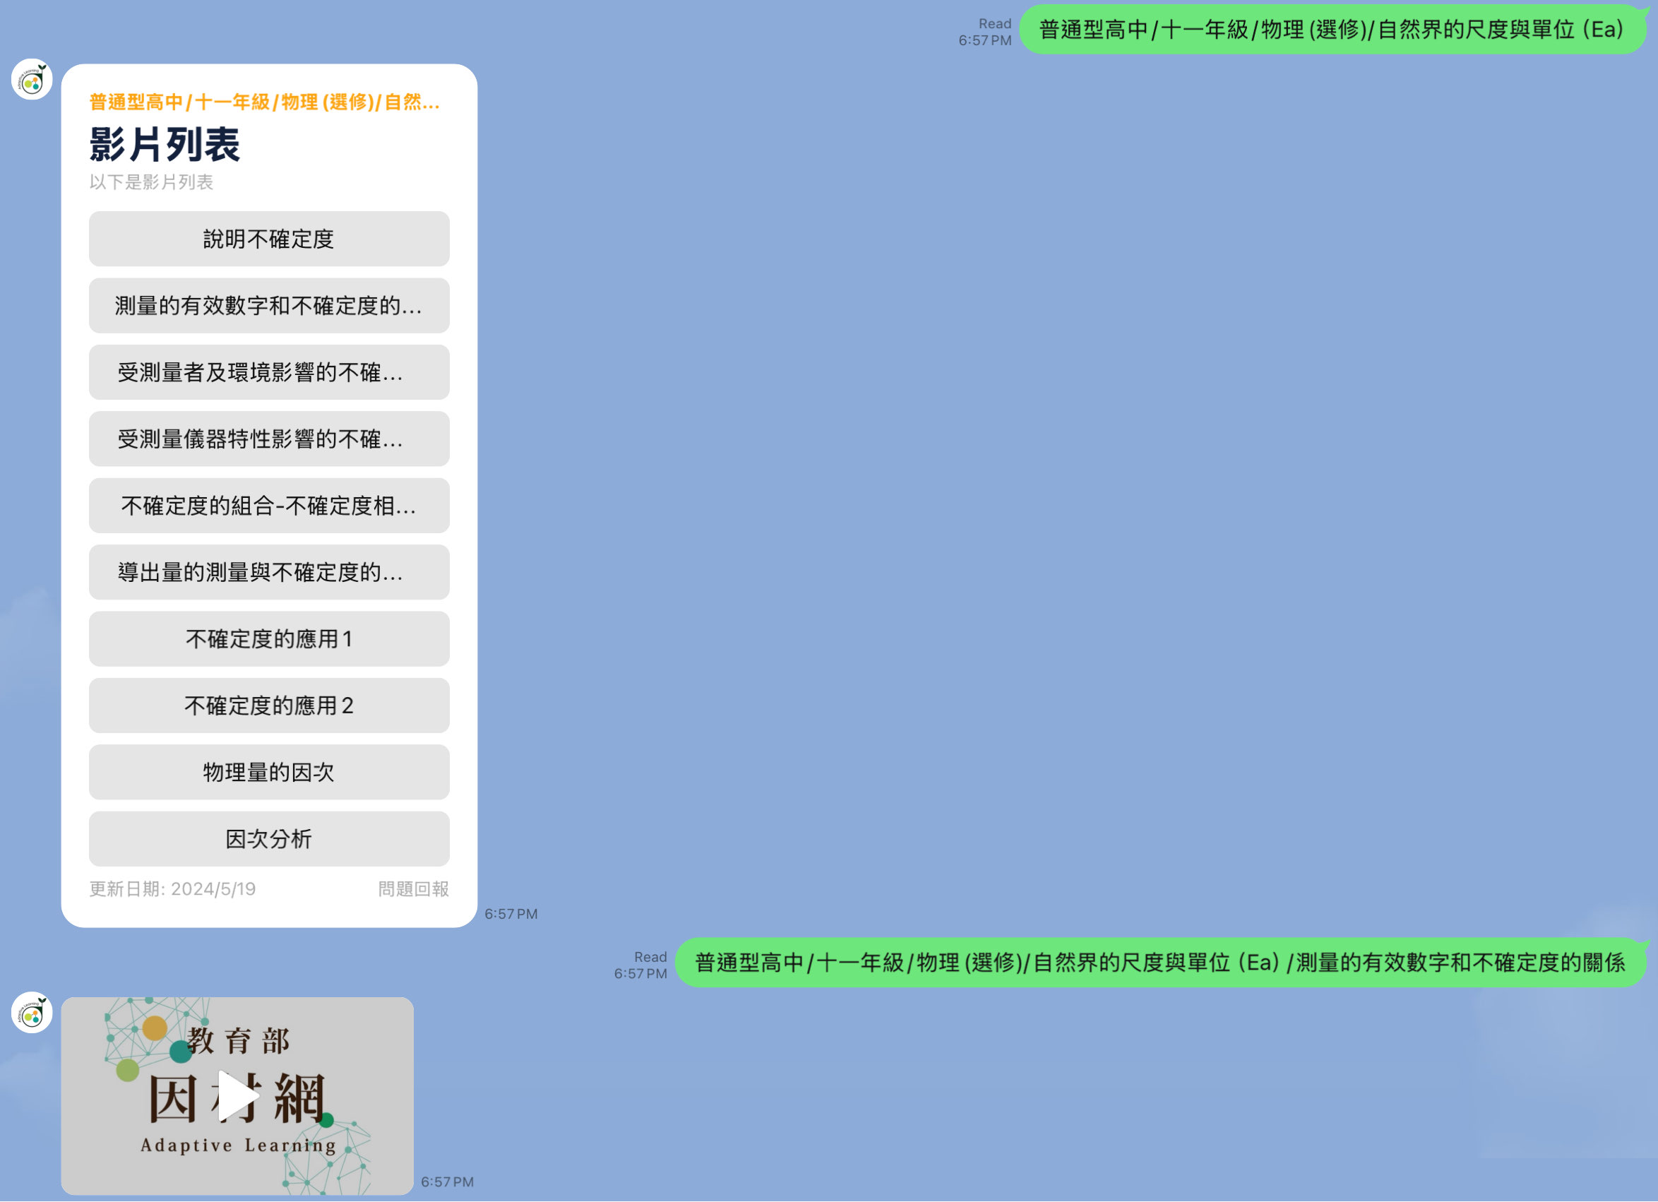Image resolution: width=1658 pixels, height=1202 pixels.
Task: Open 導出量的測量與不確定度的… video
Action: click(x=269, y=573)
